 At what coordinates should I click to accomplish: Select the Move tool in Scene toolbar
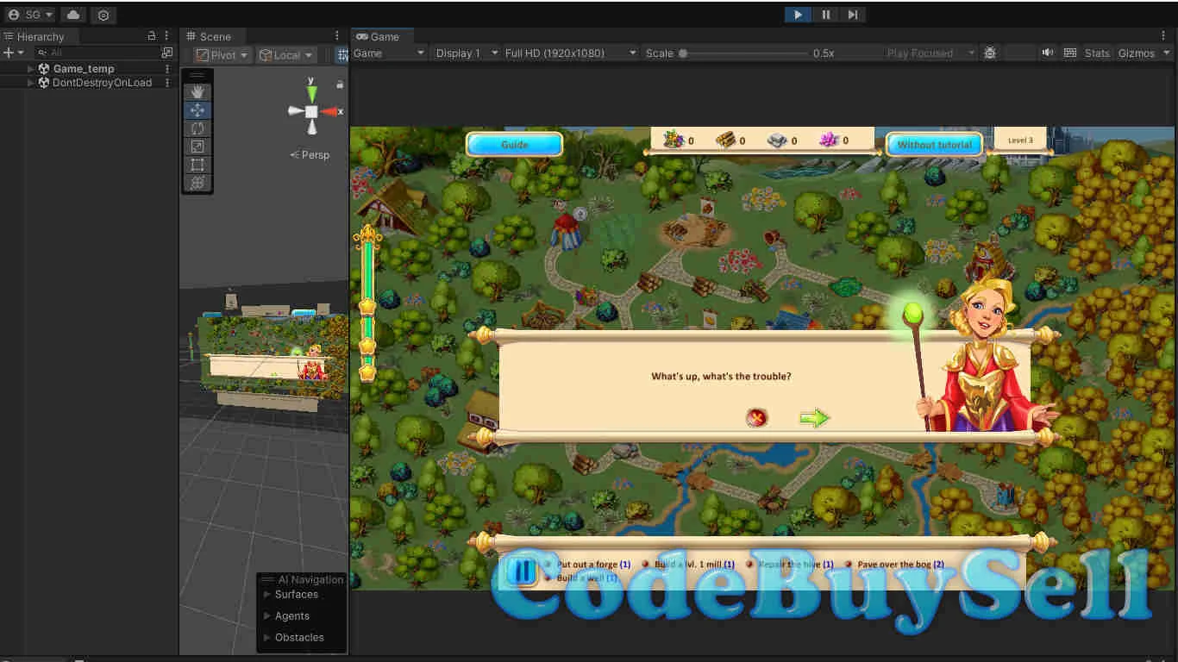197,109
